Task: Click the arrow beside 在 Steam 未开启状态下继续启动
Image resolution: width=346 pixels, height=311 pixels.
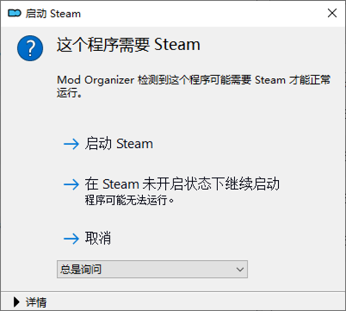Action: [71, 184]
